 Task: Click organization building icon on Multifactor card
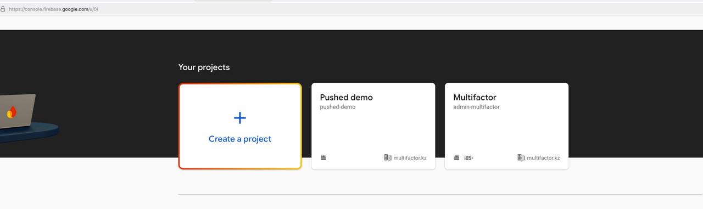coord(521,157)
